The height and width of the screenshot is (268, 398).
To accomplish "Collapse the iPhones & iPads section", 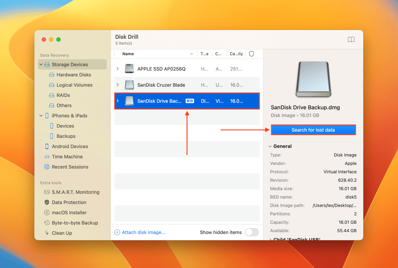I will (41, 116).
